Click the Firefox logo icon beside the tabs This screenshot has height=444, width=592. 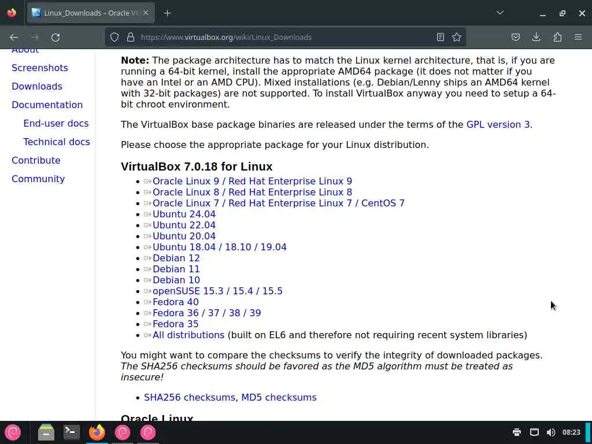12,13
